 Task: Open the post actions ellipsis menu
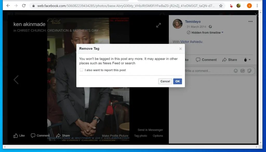coord(250,21)
